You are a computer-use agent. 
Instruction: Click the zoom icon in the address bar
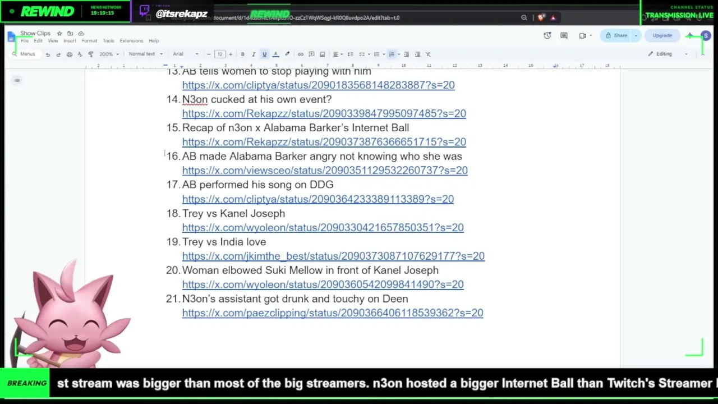[x=524, y=18]
